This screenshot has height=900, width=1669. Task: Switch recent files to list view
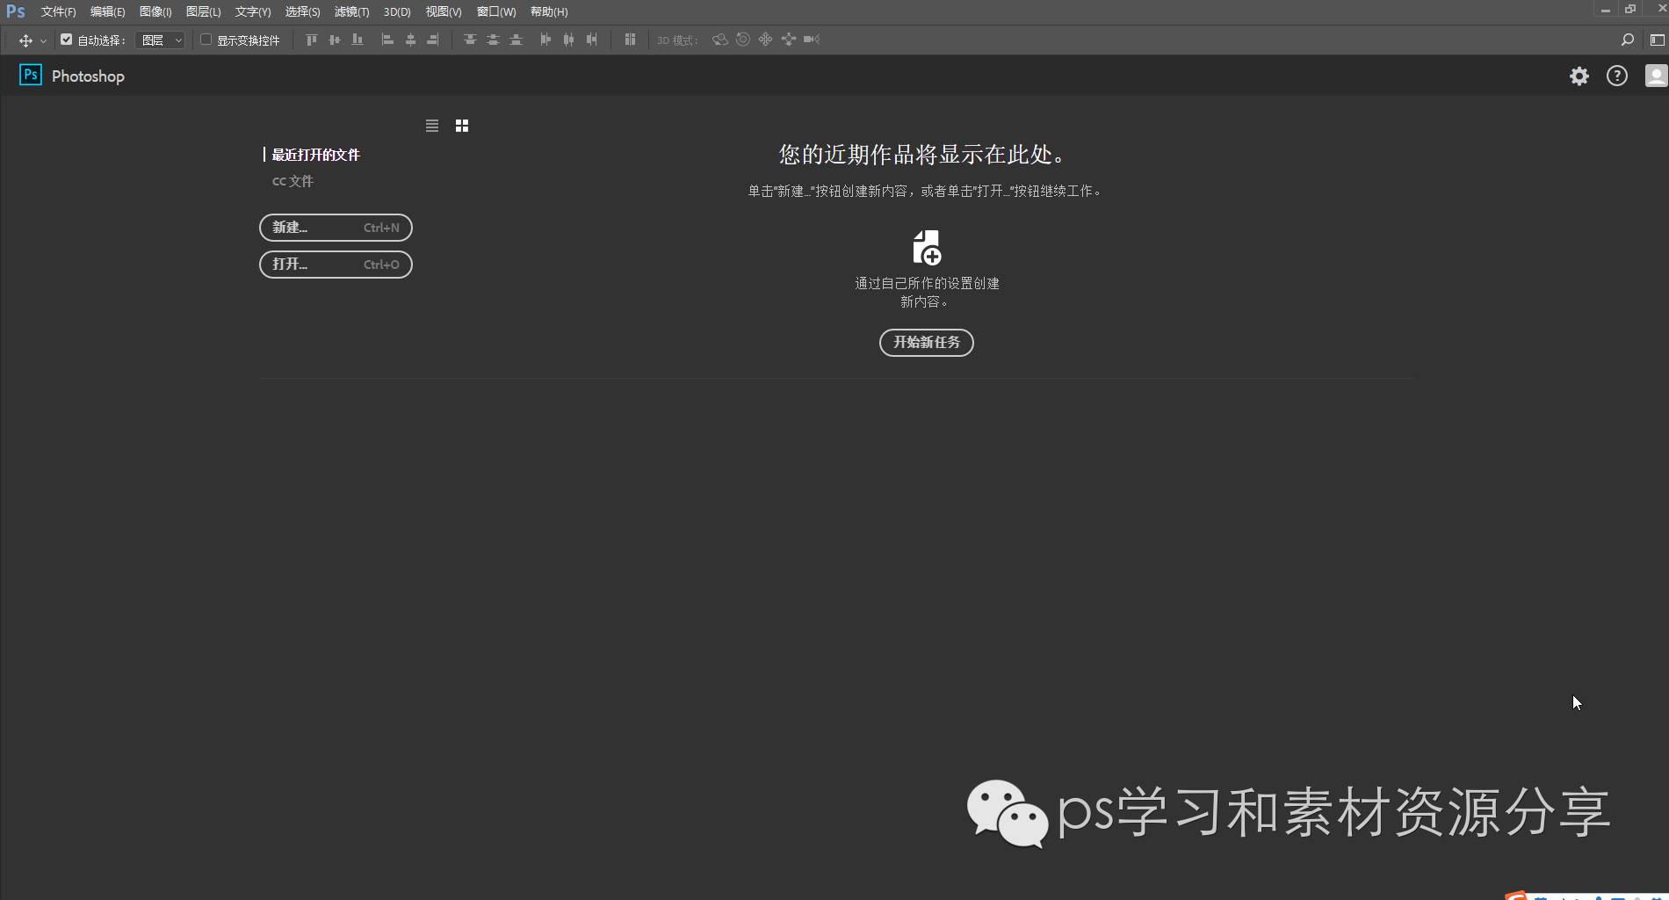click(x=431, y=126)
